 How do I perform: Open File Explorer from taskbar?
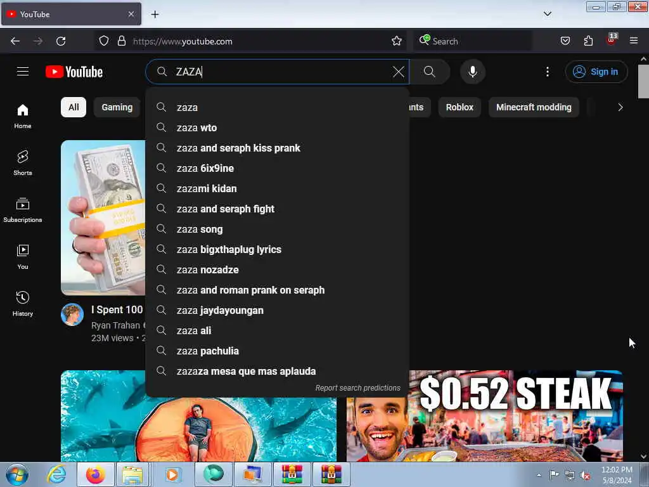(132, 474)
